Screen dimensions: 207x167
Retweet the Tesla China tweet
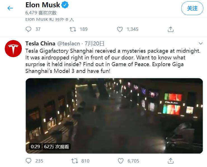tap(74, 161)
